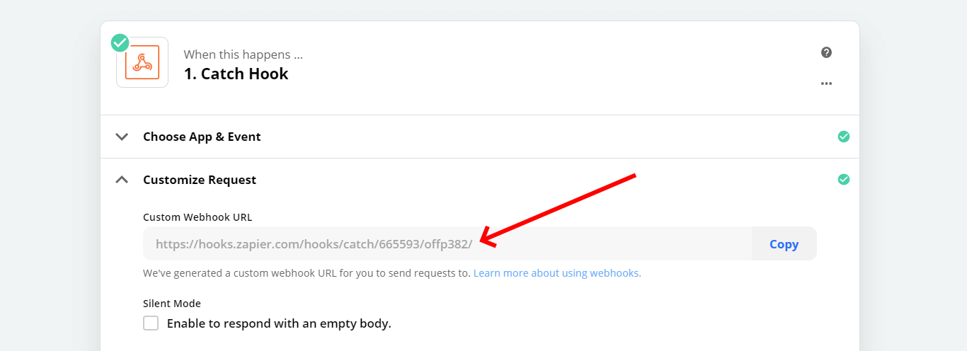Click the orange Webhooks app icon

pyautogui.click(x=142, y=63)
